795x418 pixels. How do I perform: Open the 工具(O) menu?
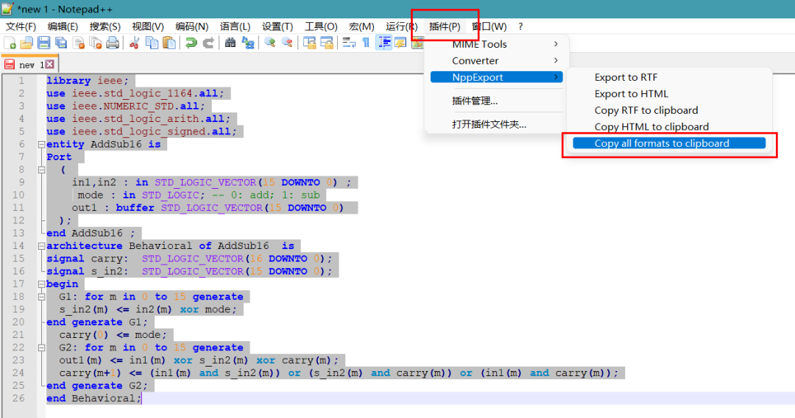click(x=321, y=26)
